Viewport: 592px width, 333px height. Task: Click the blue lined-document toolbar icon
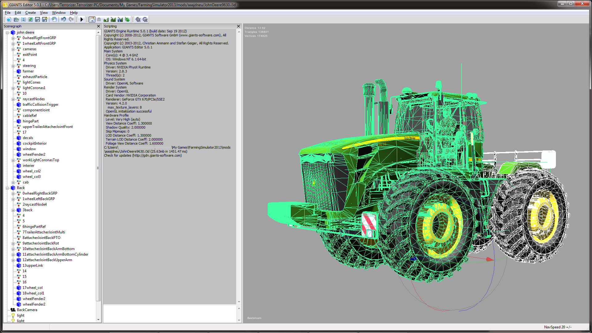tap(23, 19)
